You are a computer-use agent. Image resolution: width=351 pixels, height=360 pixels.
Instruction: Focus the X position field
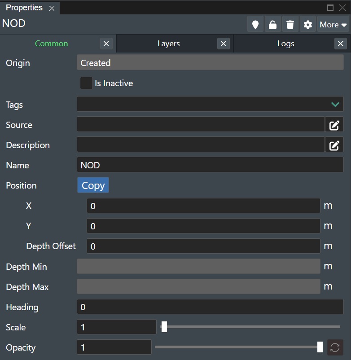203,206
